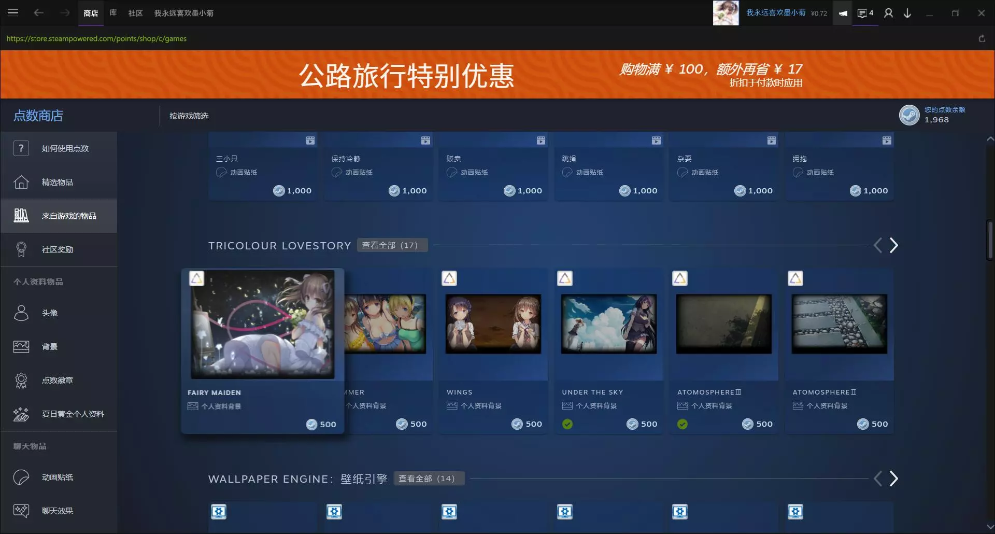Image resolution: width=995 pixels, height=534 pixels.
Task: Open the ATOMOSPHEREⅢ background thumbnail
Action: point(724,324)
